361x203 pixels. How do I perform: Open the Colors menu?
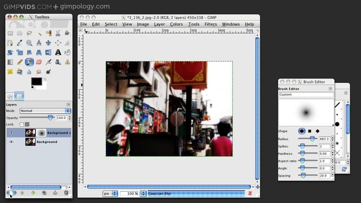[x=177, y=24]
